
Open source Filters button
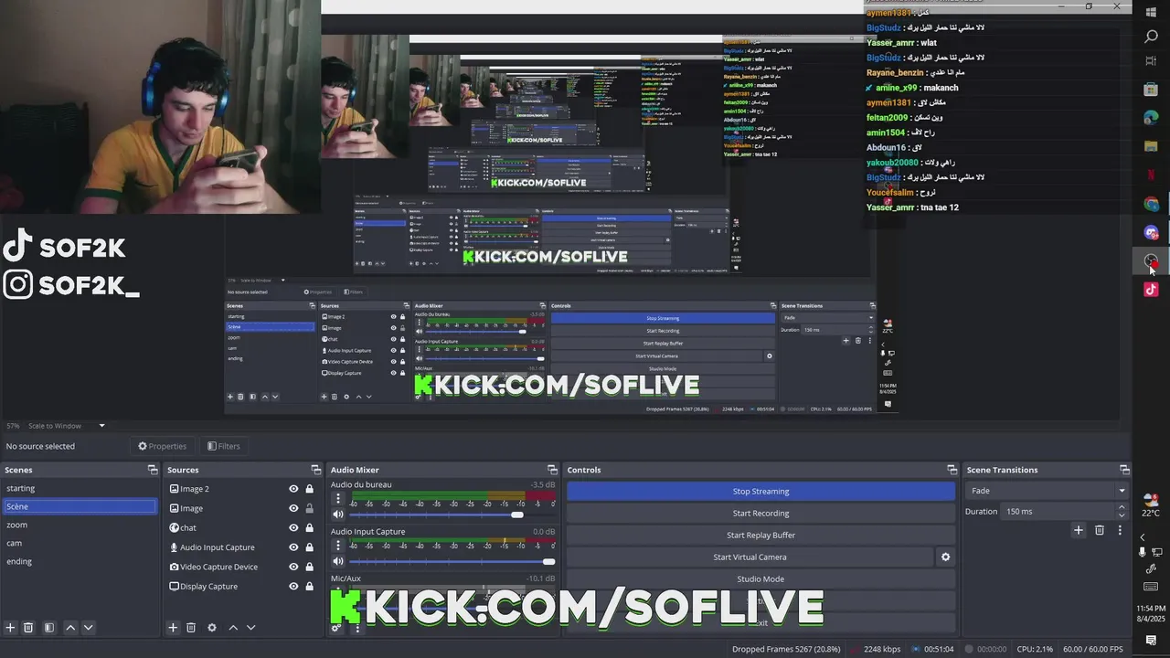(223, 446)
